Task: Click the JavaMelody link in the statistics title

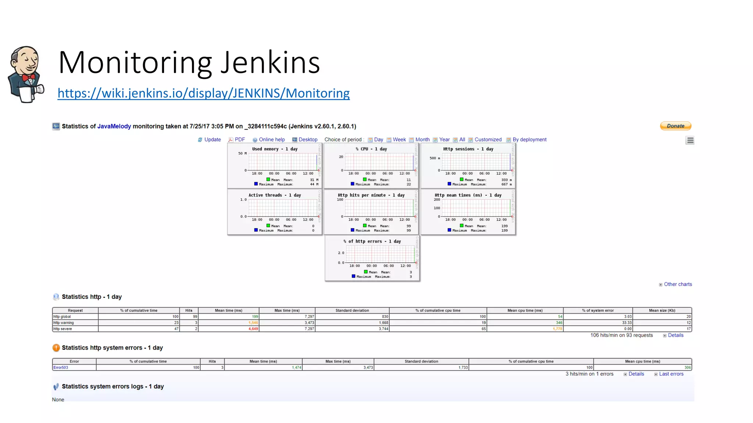Action: coord(114,126)
